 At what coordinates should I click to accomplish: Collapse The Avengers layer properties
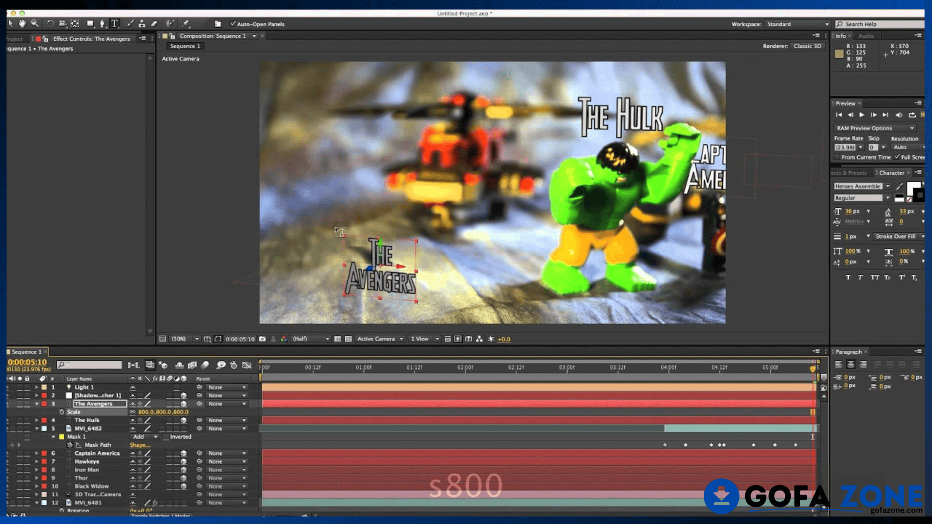[x=36, y=404]
